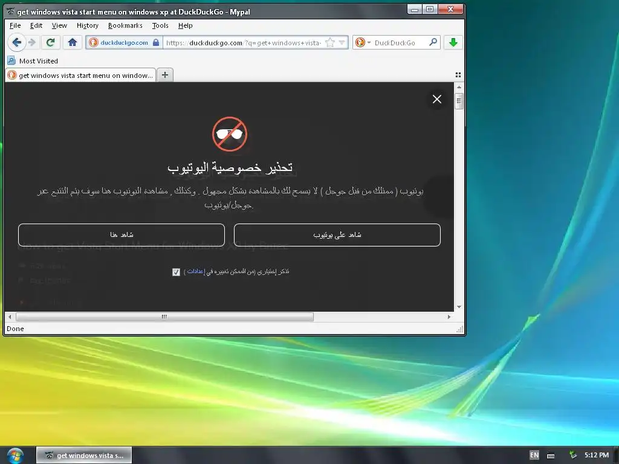Viewport: 619px width, 464px height.
Task: Open the downloads green arrow button
Action: pyautogui.click(x=453, y=42)
